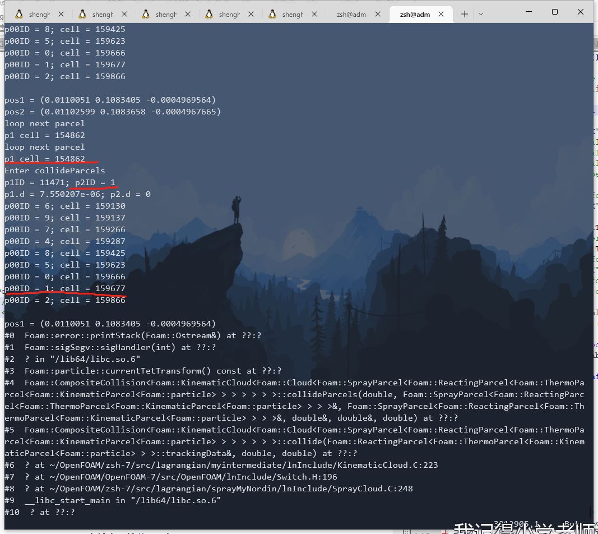Switch to the fourth shengh tab from left
The width and height of the screenshot is (598, 534).
[229, 15]
